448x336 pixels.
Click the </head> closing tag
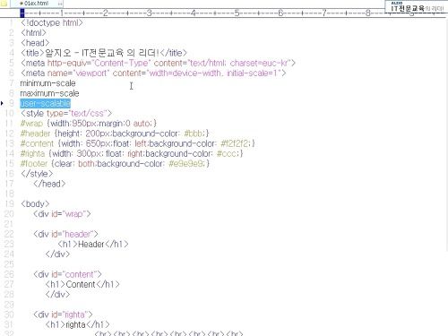(49, 184)
